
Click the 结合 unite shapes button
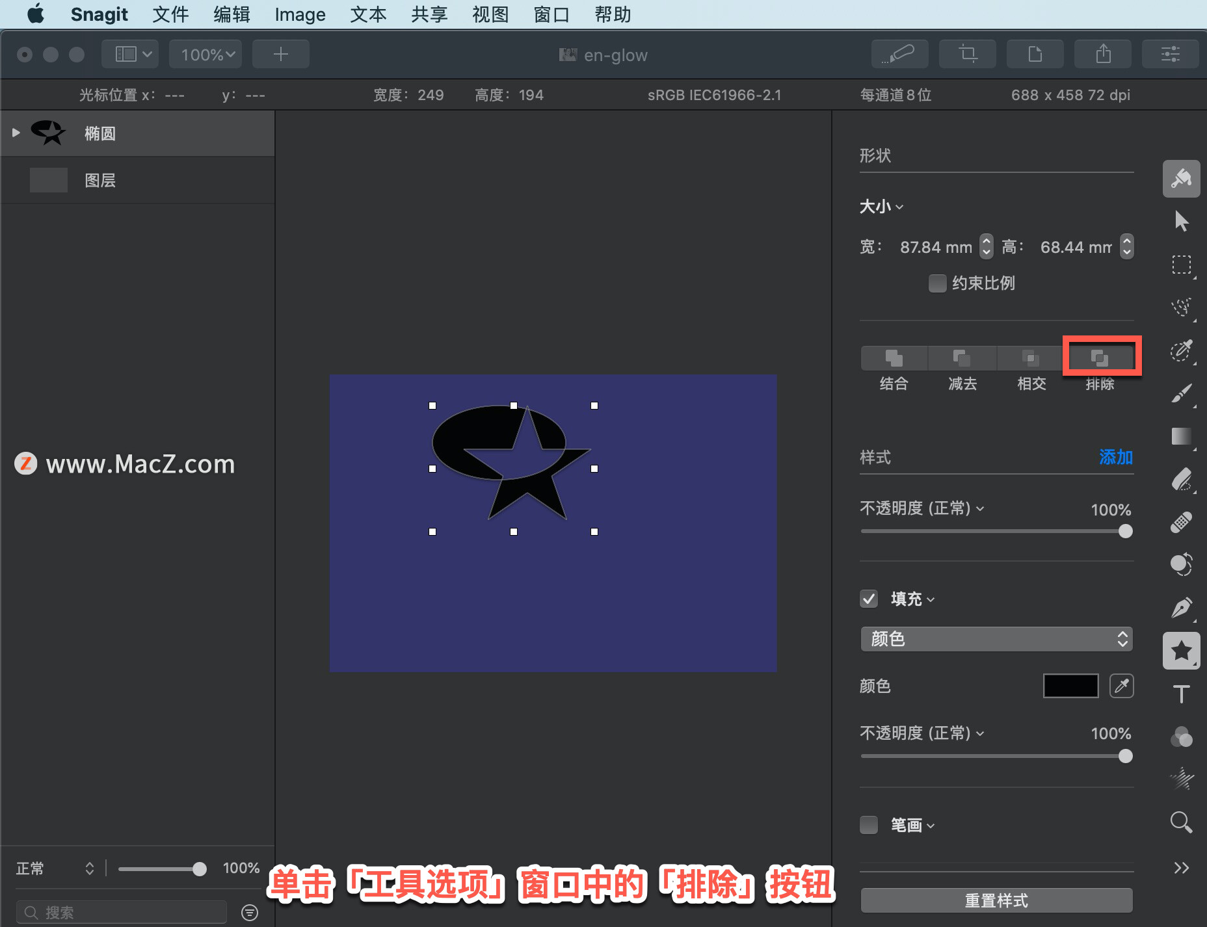coord(894,358)
